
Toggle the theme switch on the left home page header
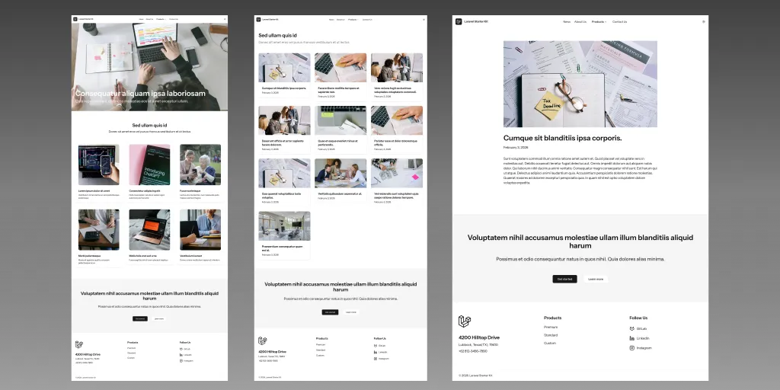point(225,19)
